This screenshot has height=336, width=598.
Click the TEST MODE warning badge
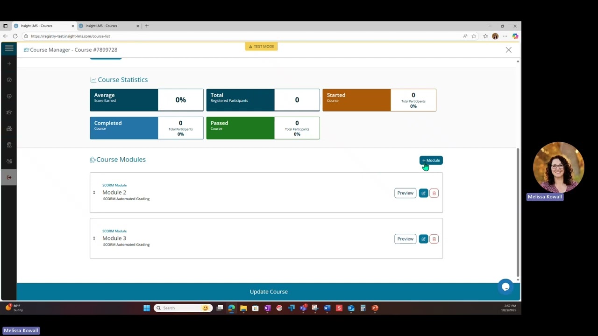pyautogui.click(x=262, y=47)
